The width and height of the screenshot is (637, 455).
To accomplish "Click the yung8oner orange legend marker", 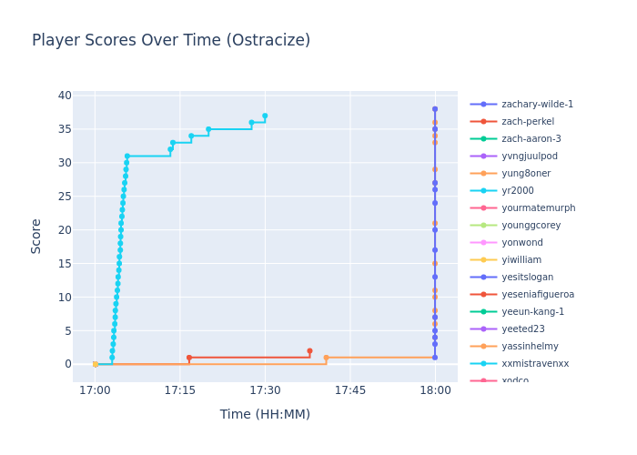I will click(483, 174).
